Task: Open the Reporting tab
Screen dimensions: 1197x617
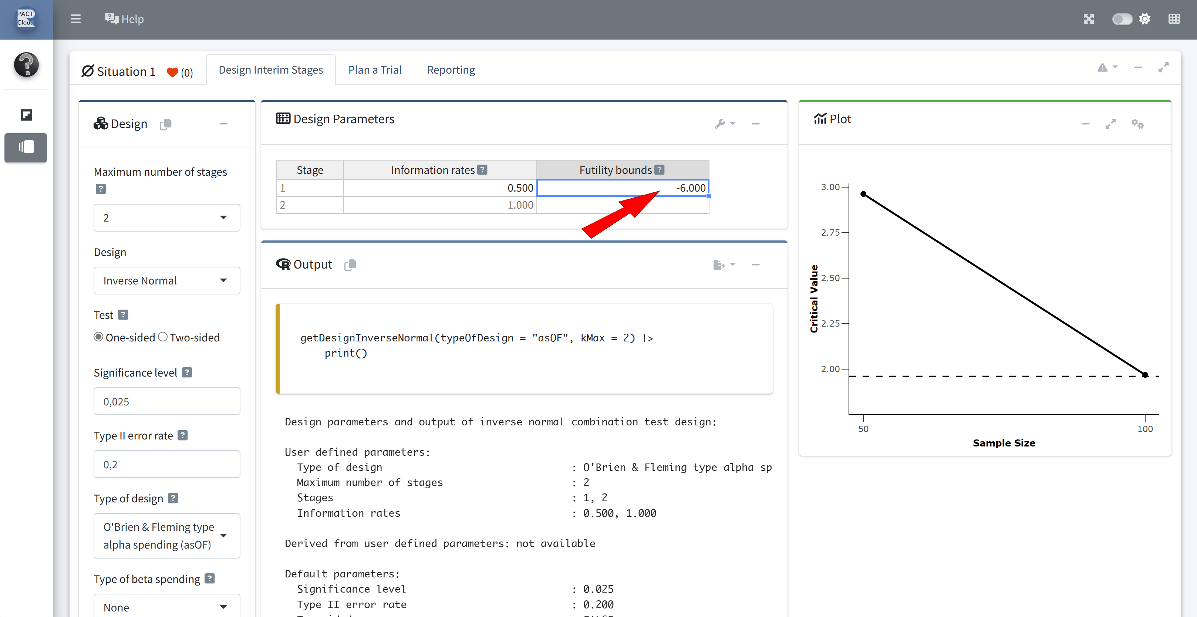Action: pos(451,70)
